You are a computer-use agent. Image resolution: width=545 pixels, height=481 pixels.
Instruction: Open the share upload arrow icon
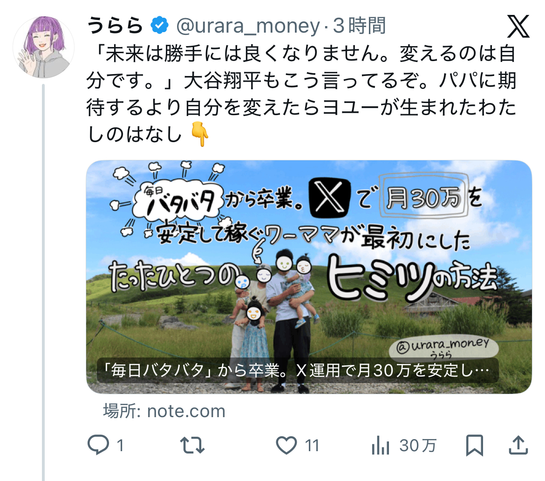(518, 445)
